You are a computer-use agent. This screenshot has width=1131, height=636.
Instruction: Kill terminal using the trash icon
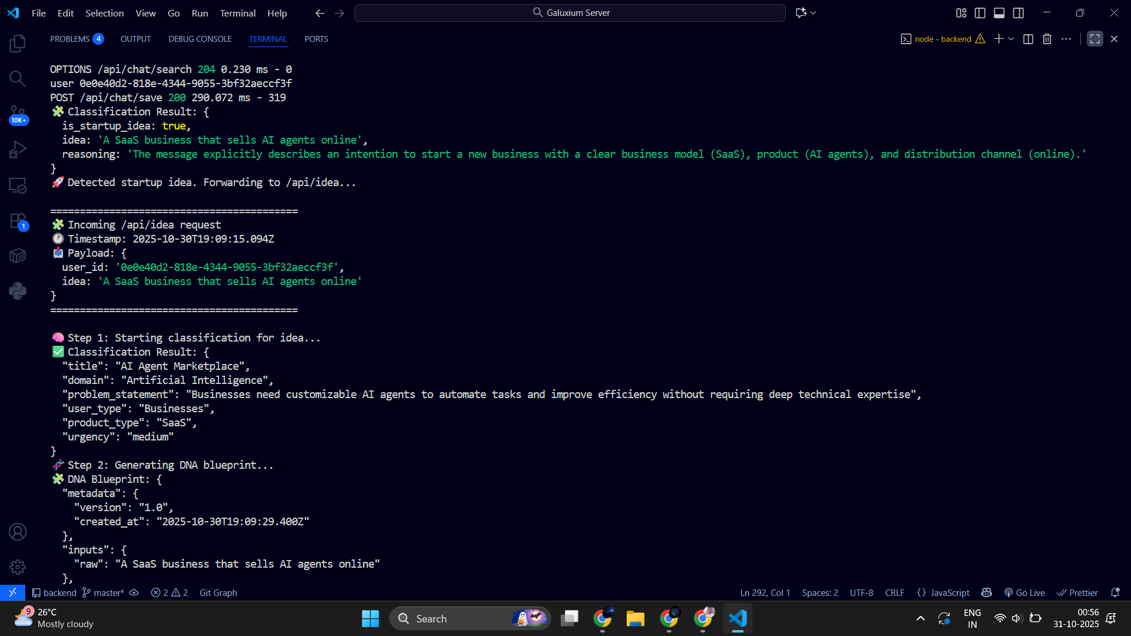click(x=1047, y=39)
